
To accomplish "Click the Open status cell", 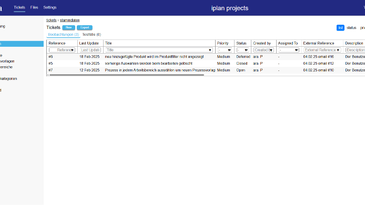I will coord(241,70).
